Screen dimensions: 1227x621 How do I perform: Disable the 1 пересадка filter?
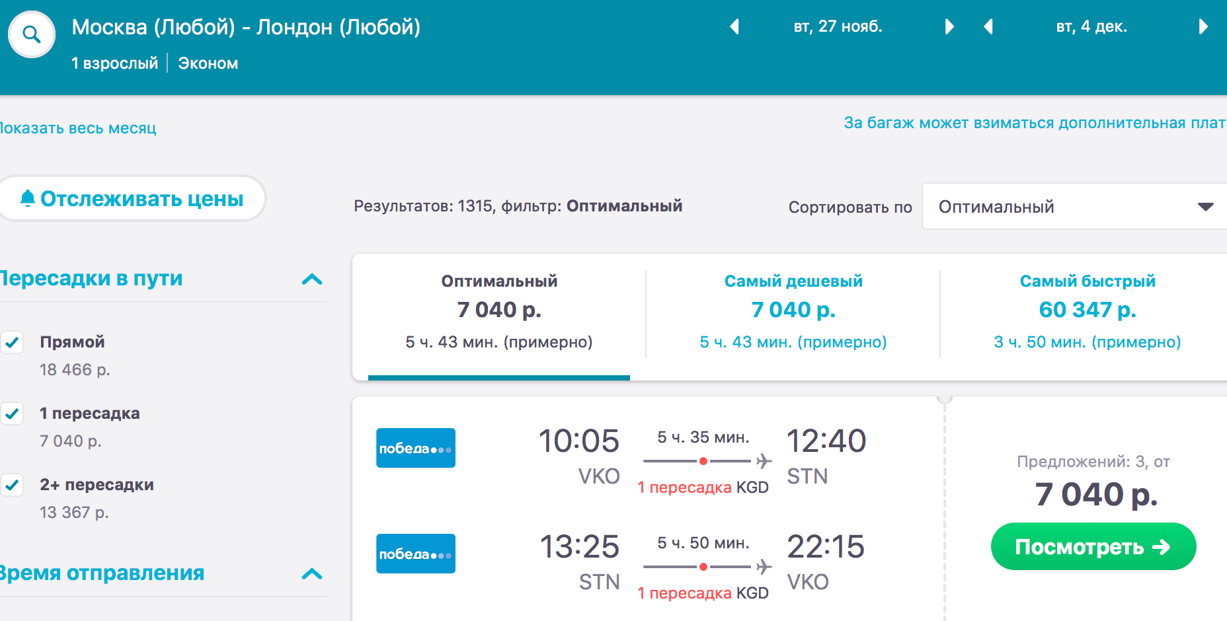click(12, 414)
